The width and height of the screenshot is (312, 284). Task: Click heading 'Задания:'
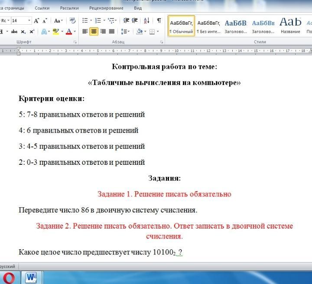[164, 178]
